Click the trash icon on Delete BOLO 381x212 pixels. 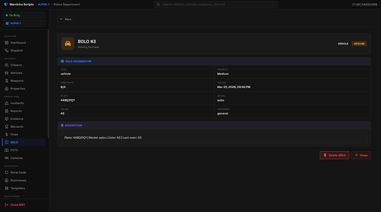(x=325, y=155)
